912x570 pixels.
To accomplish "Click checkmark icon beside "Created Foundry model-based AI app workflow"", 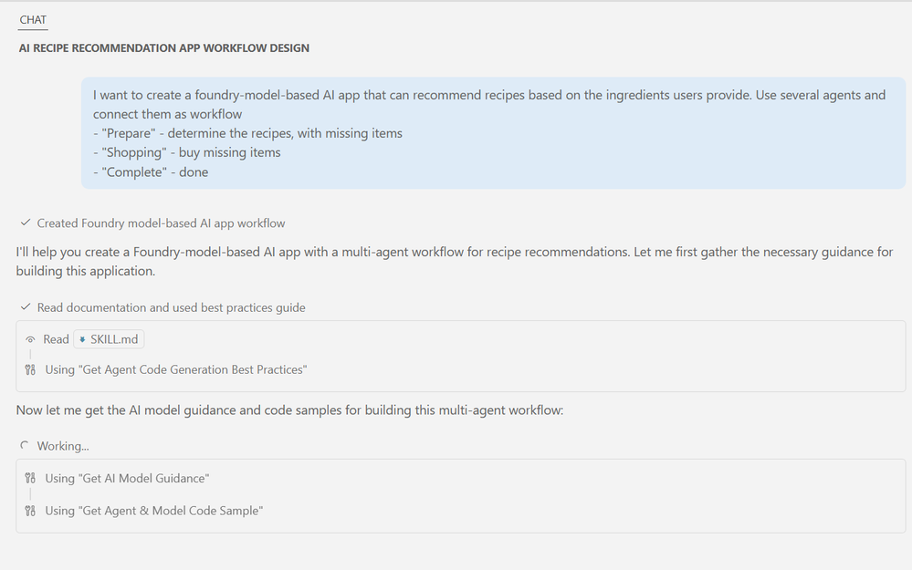I will point(25,223).
